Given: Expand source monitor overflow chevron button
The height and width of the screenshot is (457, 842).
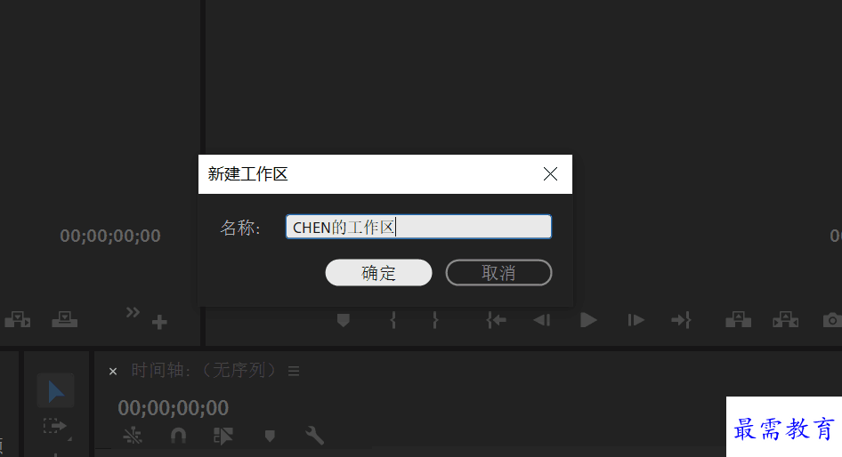Looking at the screenshot, I should (x=133, y=312).
